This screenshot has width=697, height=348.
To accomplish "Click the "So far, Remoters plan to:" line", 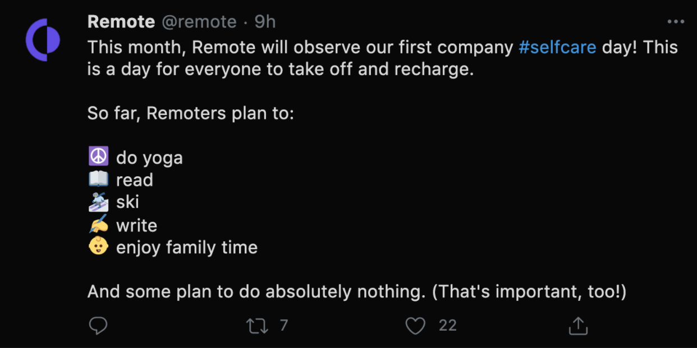I will tap(190, 113).
